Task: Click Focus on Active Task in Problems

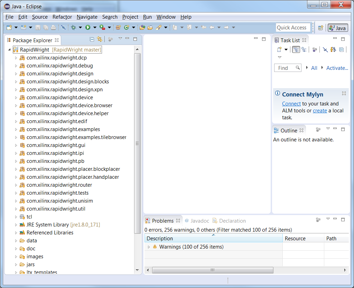Action: click(318, 220)
